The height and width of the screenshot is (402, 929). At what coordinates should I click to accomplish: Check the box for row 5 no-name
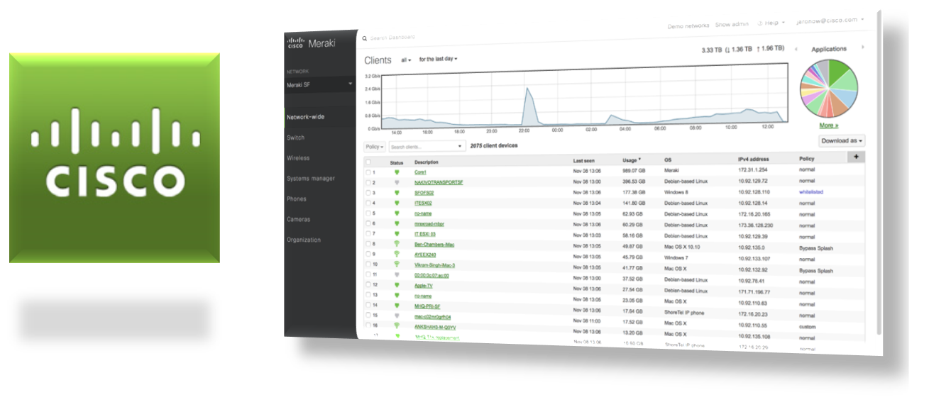[368, 213]
